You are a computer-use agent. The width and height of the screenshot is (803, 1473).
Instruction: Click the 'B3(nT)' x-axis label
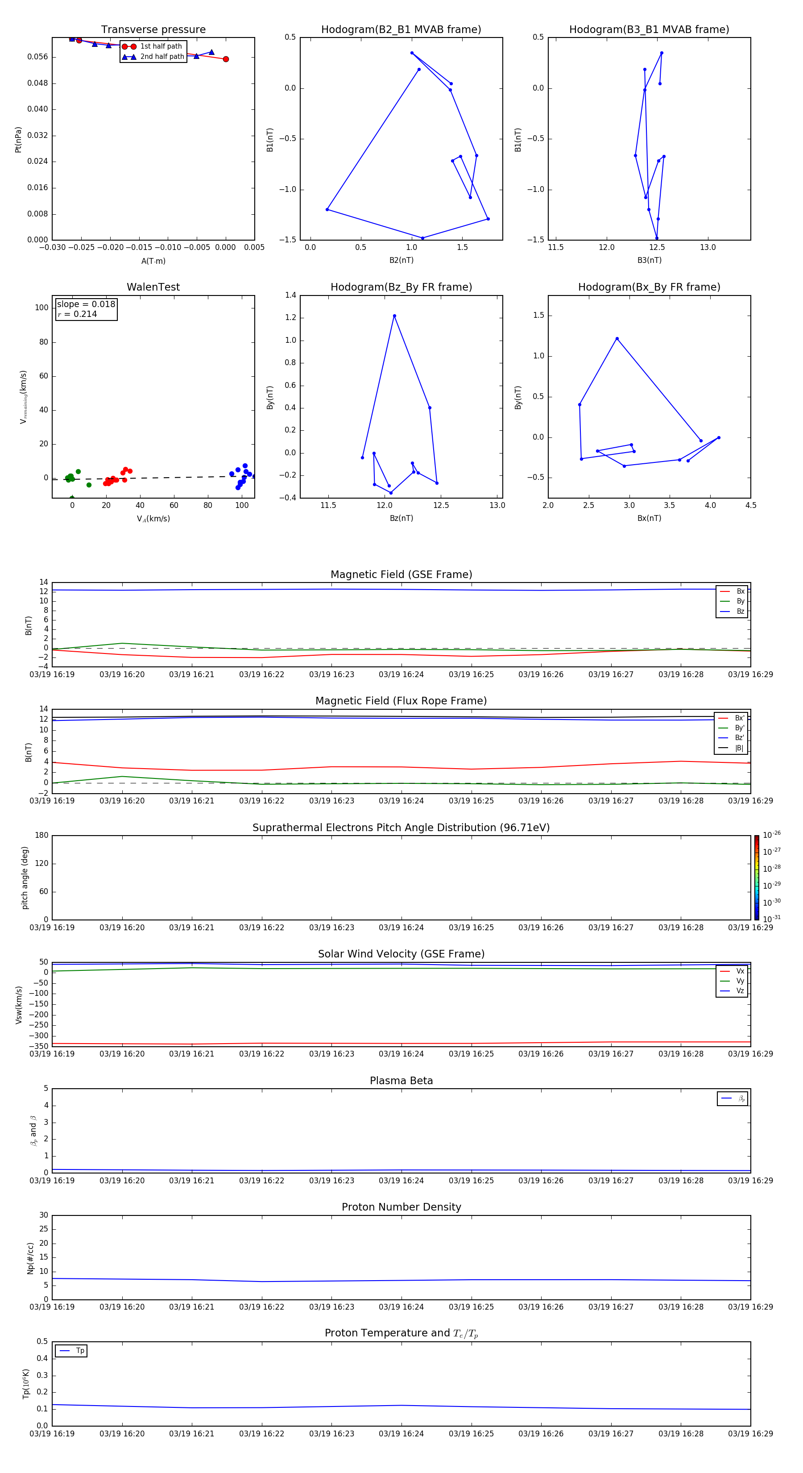[x=649, y=260]
